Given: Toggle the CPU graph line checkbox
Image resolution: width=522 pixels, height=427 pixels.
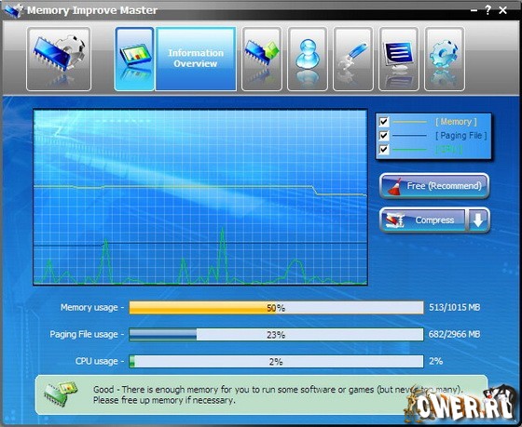Looking at the screenshot, I should pyautogui.click(x=384, y=149).
